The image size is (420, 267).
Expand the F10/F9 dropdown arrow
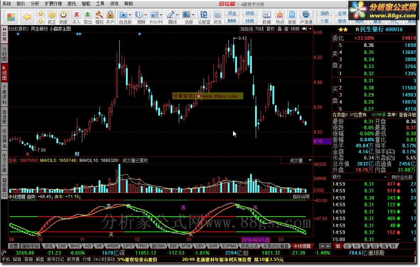pyautogui.click(x=161, y=15)
